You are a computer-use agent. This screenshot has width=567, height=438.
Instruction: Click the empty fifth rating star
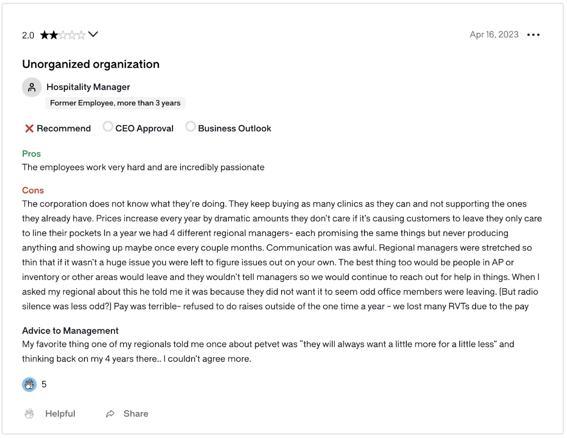click(81, 35)
